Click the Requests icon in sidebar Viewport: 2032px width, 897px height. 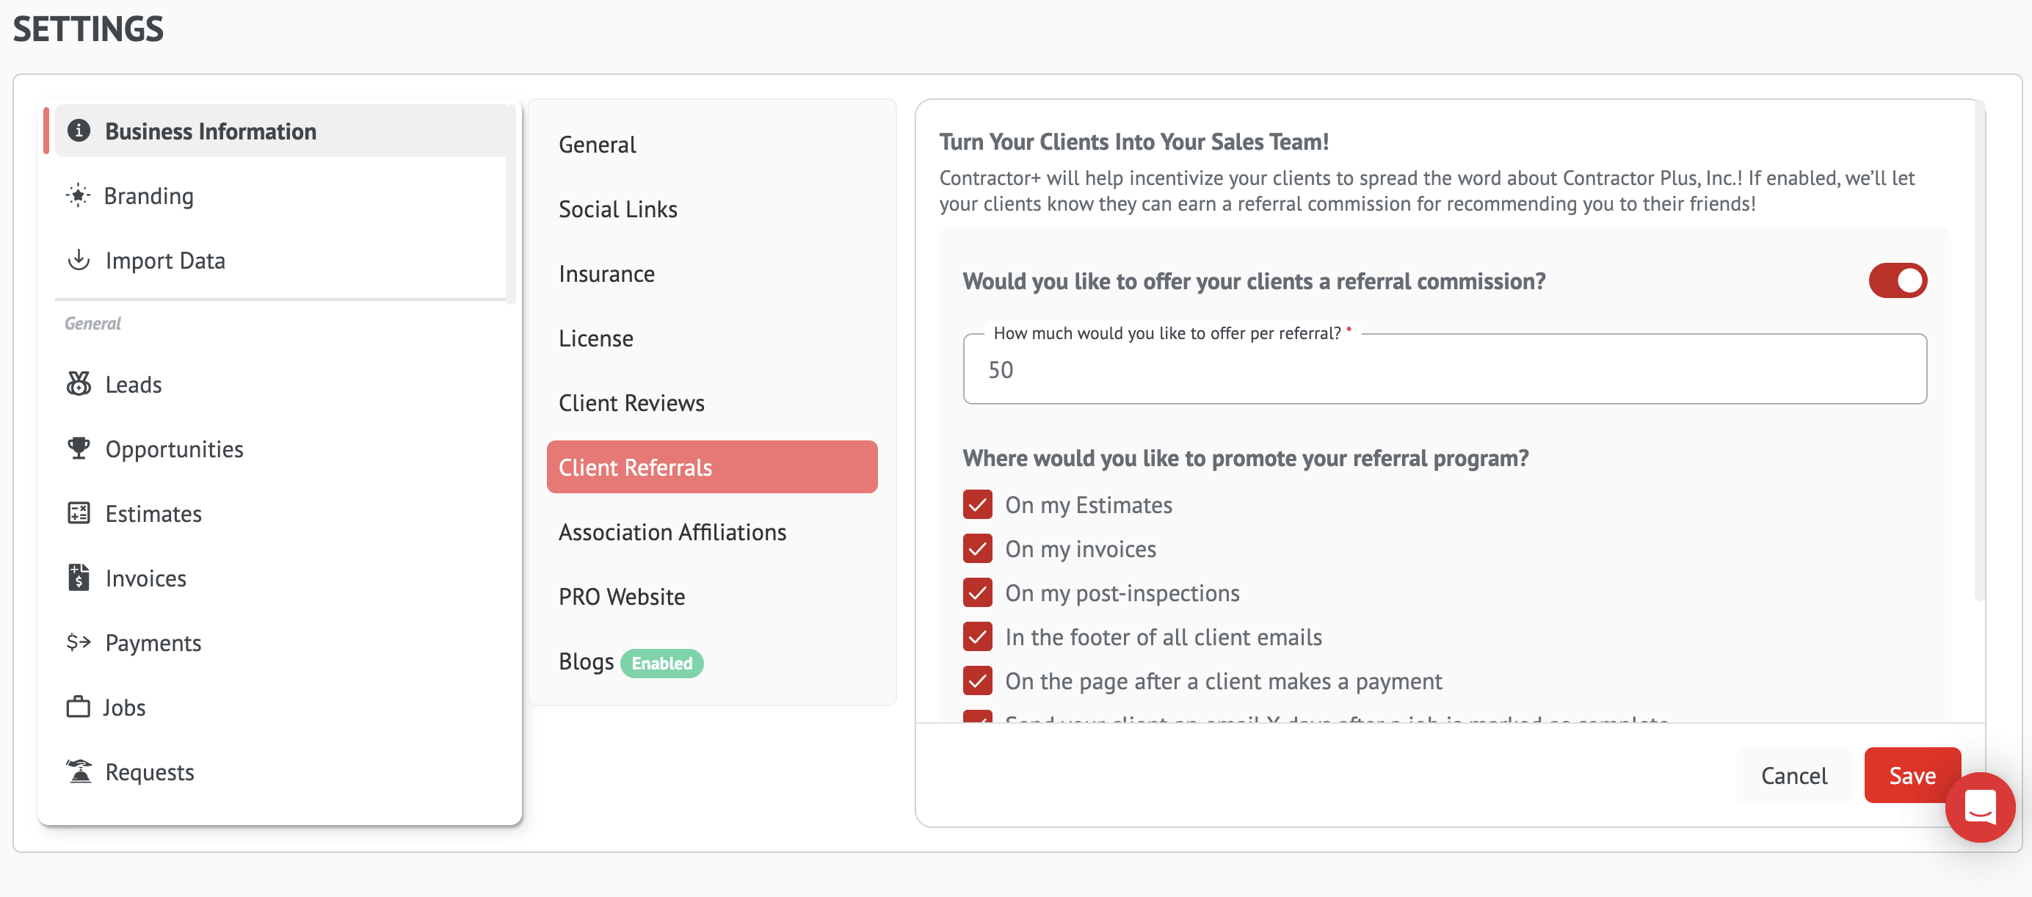pyautogui.click(x=79, y=771)
